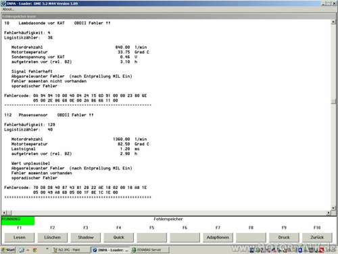Select the Quick button under F4

pos(119,237)
